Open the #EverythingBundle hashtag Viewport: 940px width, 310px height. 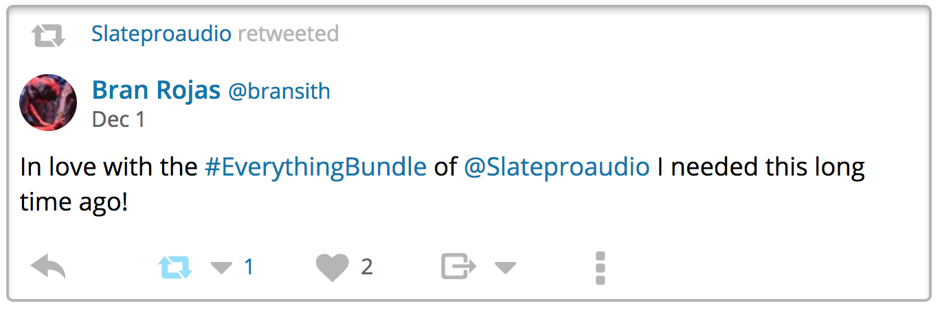coord(315,167)
